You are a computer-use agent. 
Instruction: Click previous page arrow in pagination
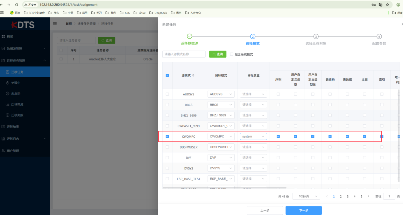pyautogui.click(x=327, y=197)
